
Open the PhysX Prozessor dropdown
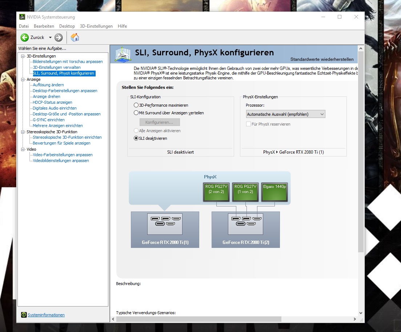click(x=285, y=114)
